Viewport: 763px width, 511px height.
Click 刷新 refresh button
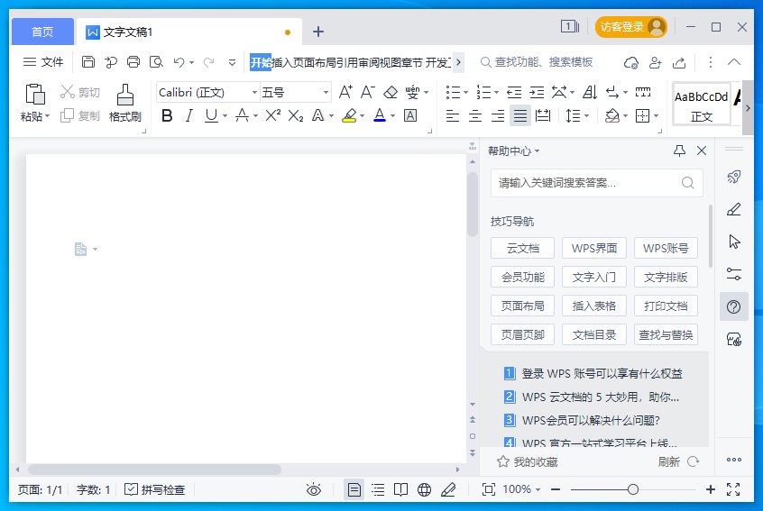click(x=679, y=462)
